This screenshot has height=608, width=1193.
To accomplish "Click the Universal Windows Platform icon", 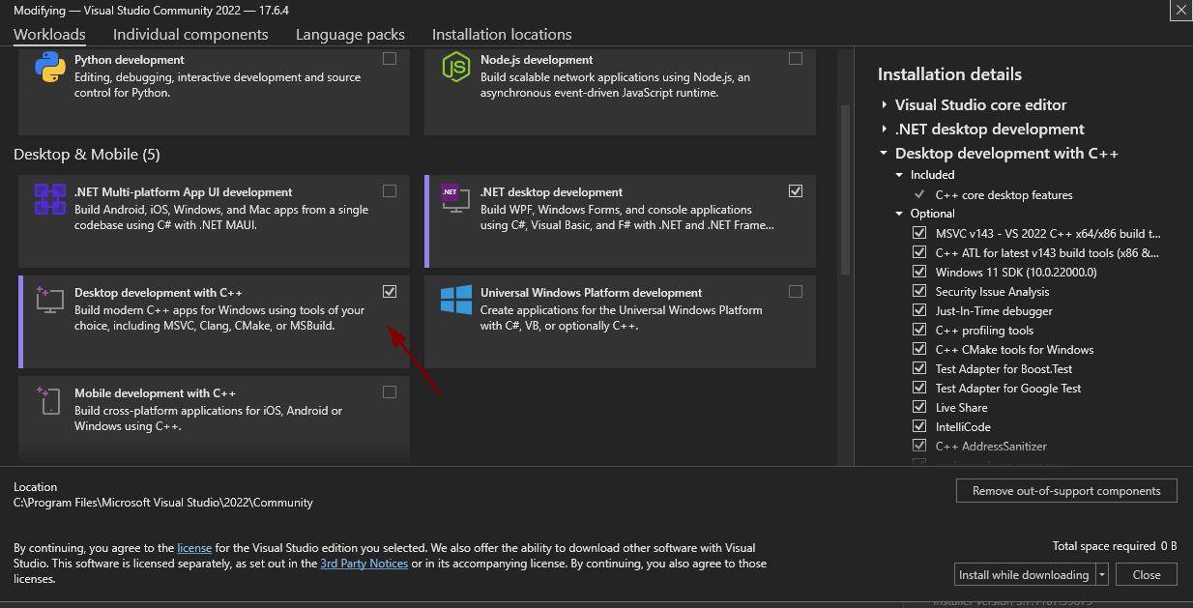I will coord(455,300).
